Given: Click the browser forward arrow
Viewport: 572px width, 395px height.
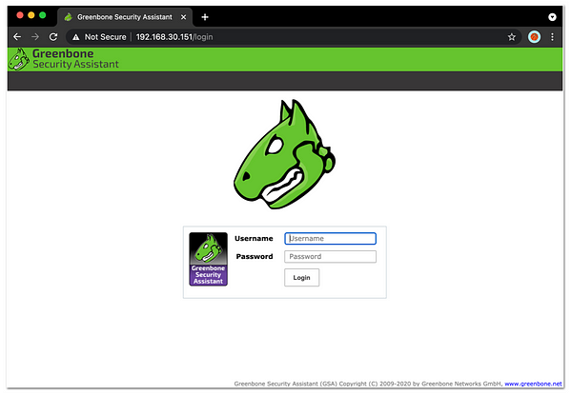Looking at the screenshot, I should click(35, 37).
